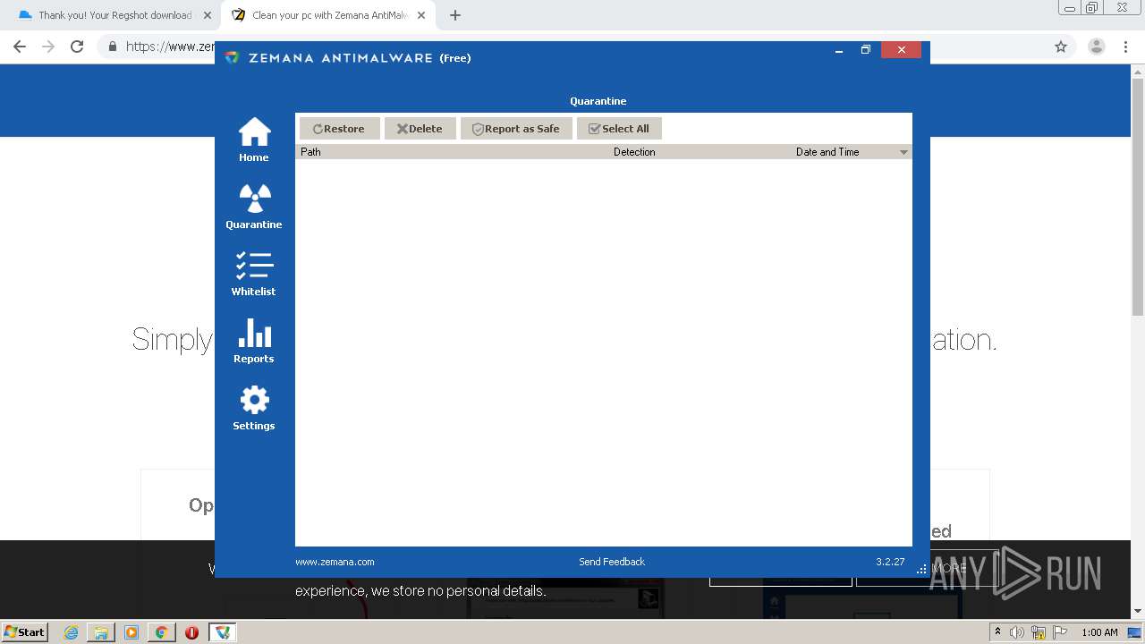Click the taskbar clock showing 1:00 AM

coord(1099,632)
